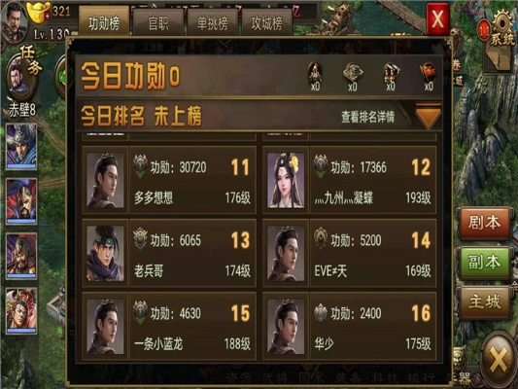Click the flag reward icon x0
The height and width of the screenshot is (389, 518).
[x=429, y=76]
